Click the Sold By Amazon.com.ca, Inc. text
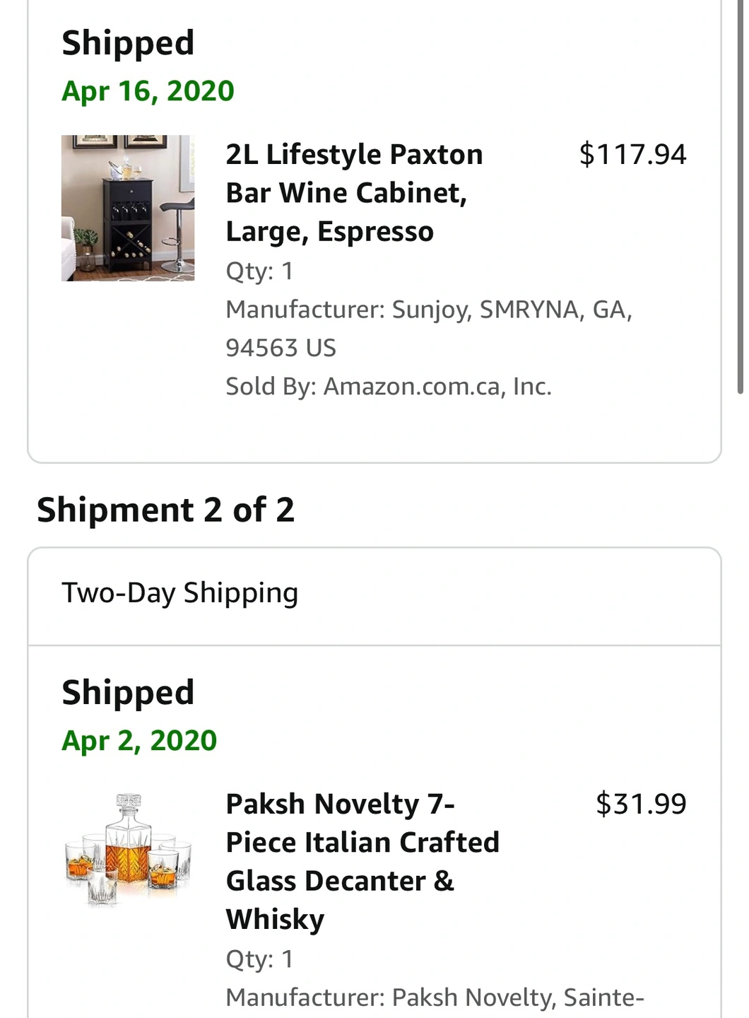Image resolution: width=749 pixels, height=1018 pixels. point(388,386)
